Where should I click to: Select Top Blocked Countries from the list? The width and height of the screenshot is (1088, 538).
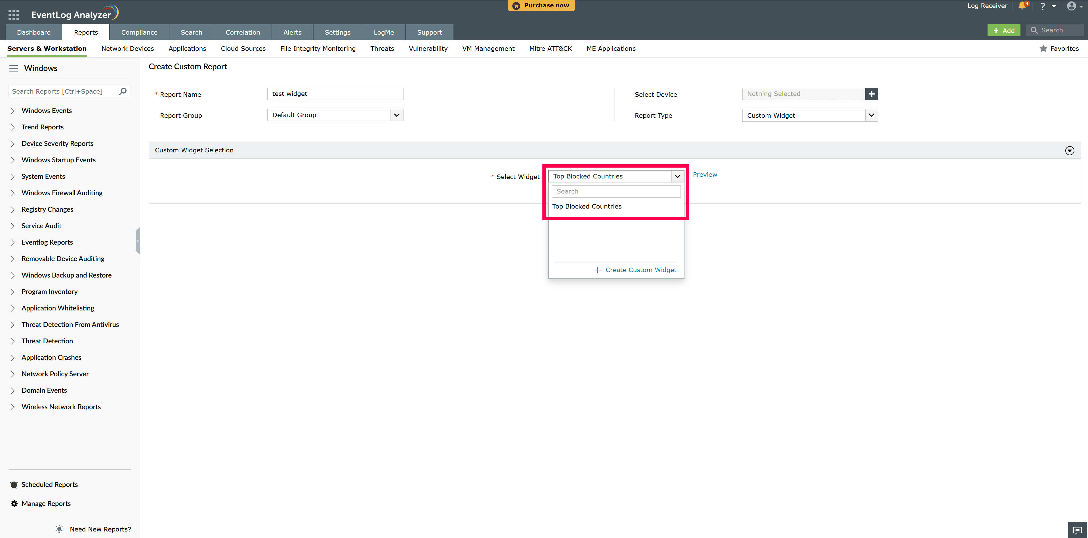click(x=587, y=207)
